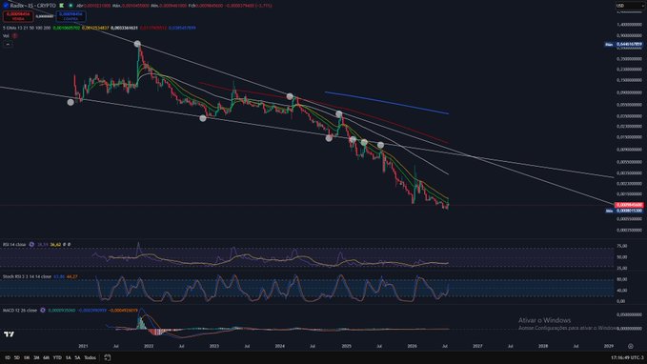Collapse the indicator legend with the arrow button
647x364 pixels.
click(8, 44)
